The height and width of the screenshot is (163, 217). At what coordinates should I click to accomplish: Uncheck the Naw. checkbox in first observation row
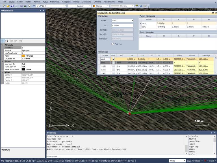point(113,59)
